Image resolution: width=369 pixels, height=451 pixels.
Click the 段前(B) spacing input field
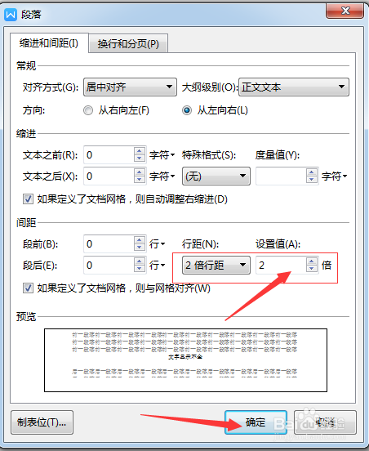(109, 244)
